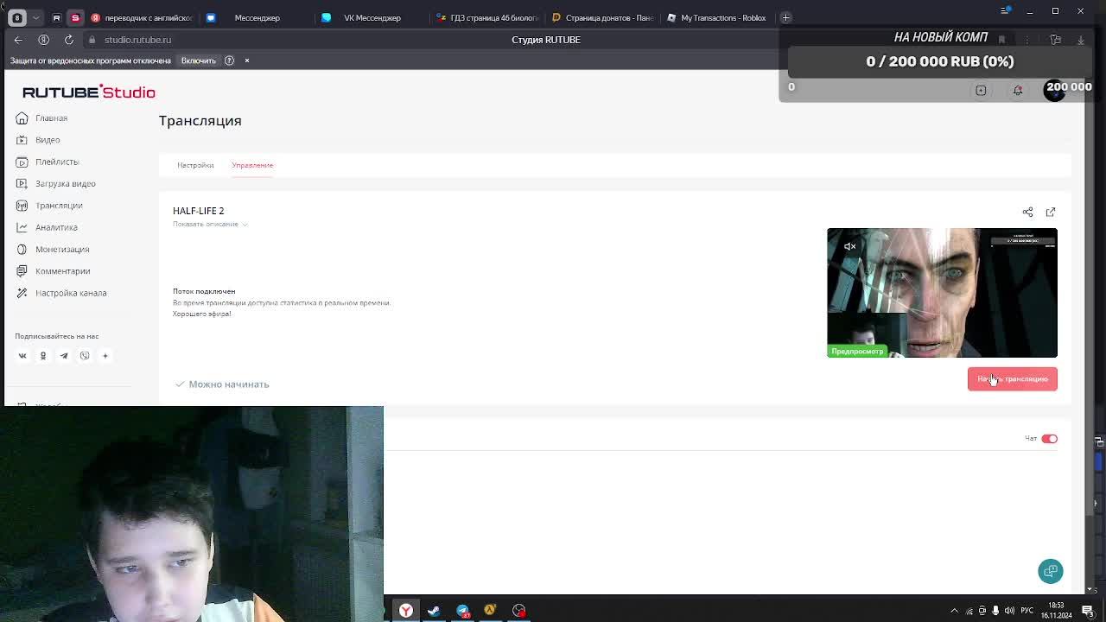Open the user avatar menu

1054,91
